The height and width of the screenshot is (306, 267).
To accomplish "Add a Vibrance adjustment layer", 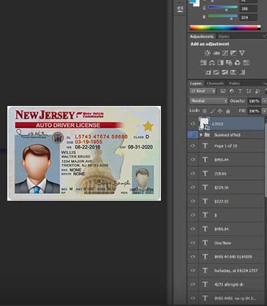I will click(x=242, y=53).
